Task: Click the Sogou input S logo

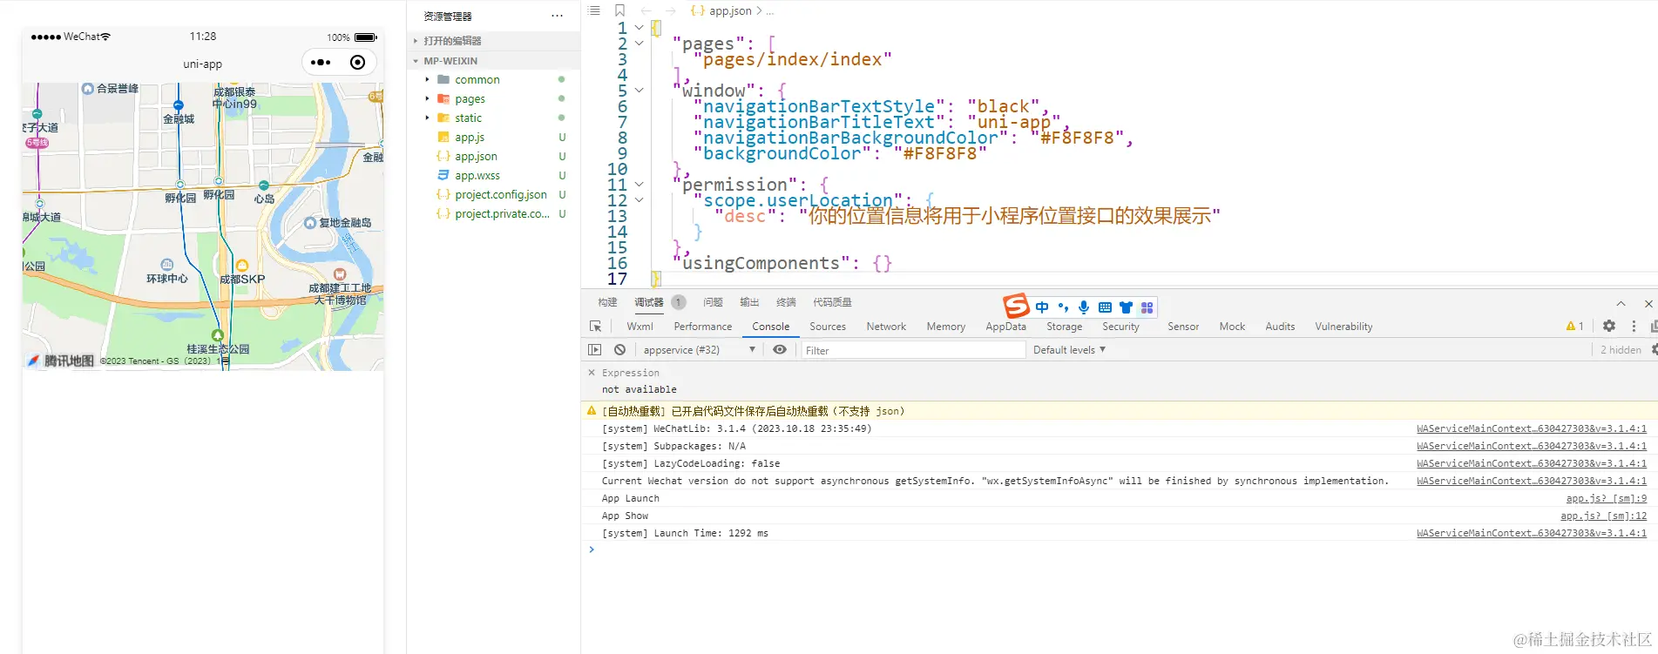Action: tap(1016, 306)
